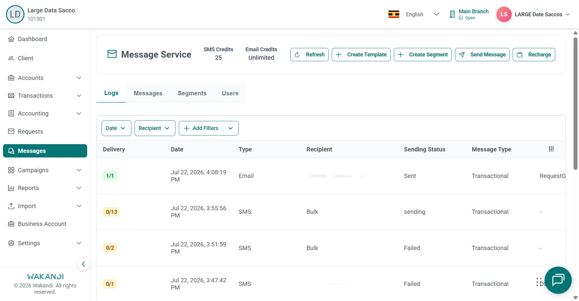The height and width of the screenshot is (301, 579).
Task: Expand the Reports submenu chevron
Action: [79, 188]
